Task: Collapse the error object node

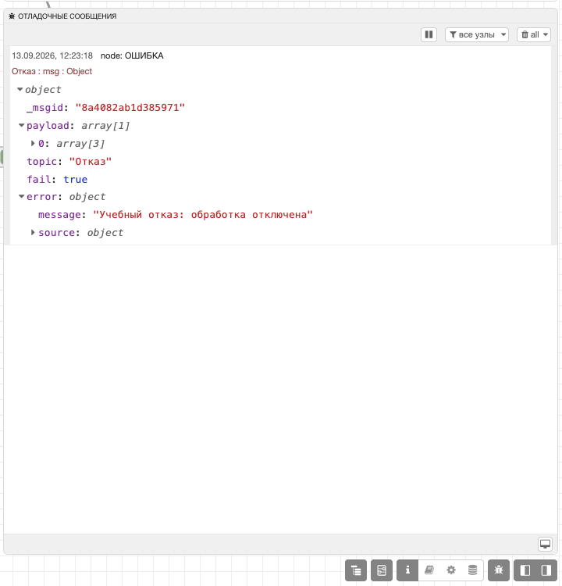Action: point(22,197)
